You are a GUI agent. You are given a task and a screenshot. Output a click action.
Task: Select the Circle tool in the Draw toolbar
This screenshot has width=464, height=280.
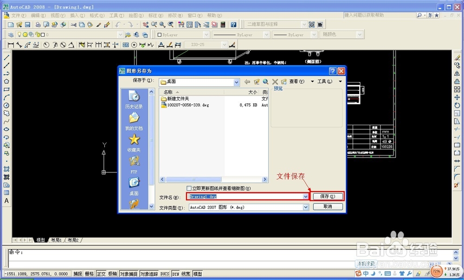(6, 105)
